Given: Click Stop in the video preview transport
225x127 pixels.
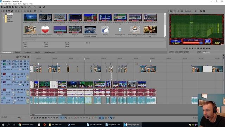Looking at the screenshot, I should coord(198,48).
